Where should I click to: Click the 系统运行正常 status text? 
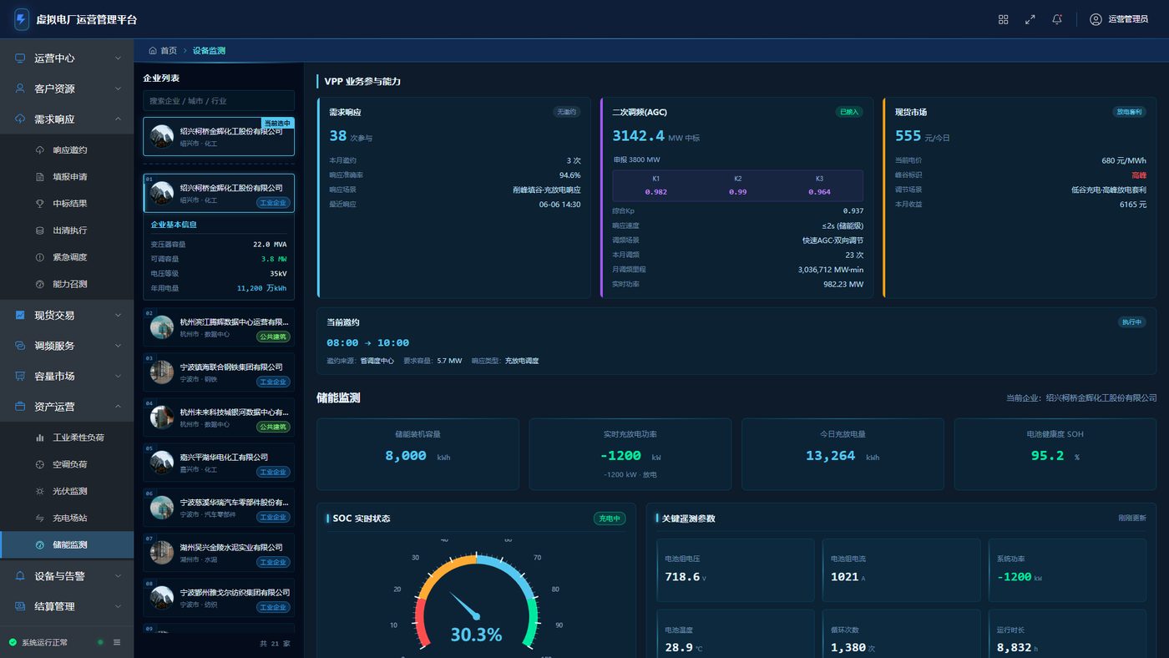[45, 642]
